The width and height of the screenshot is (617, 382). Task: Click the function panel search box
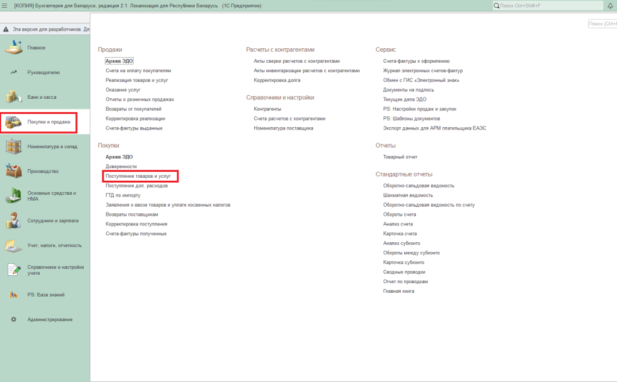tap(603, 23)
